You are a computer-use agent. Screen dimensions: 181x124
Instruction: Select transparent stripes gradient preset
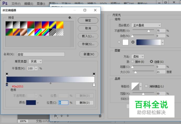point(53,32)
